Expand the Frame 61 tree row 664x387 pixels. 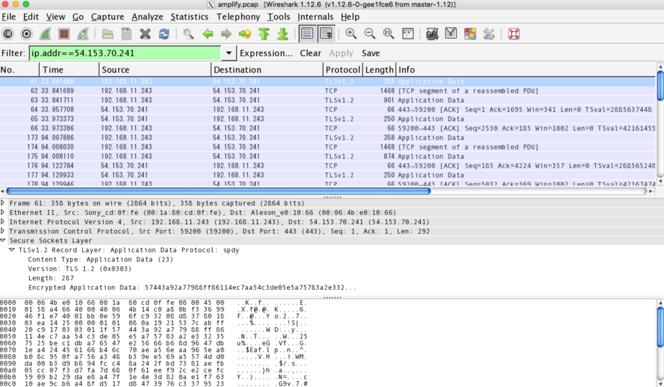pyautogui.click(x=3, y=203)
